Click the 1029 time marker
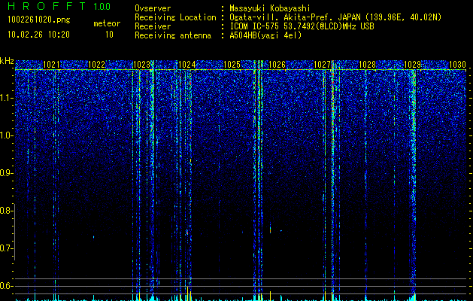The image size is (473, 301). point(412,64)
